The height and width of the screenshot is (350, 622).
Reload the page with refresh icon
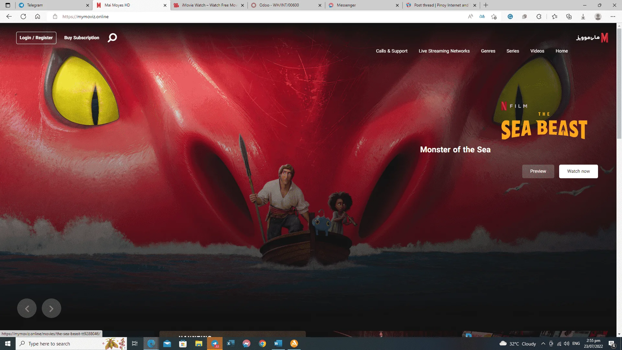23,17
